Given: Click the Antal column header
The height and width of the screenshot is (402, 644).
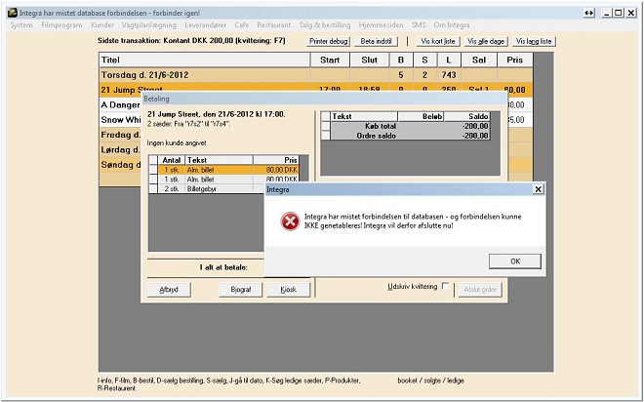Looking at the screenshot, I should pyautogui.click(x=172, y=160).
